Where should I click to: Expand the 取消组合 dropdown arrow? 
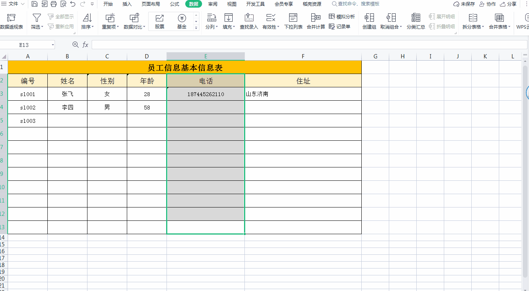pyautogui.click(x=401, y=27)
